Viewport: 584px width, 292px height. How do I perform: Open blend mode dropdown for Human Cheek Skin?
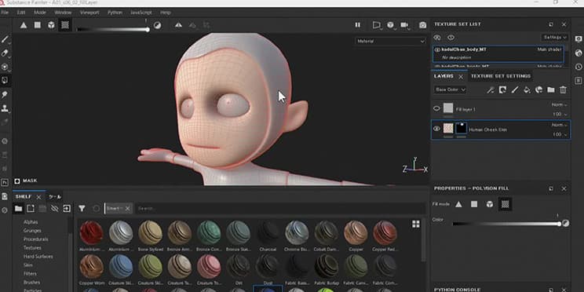pyautogui.click(x=560, y=125)
